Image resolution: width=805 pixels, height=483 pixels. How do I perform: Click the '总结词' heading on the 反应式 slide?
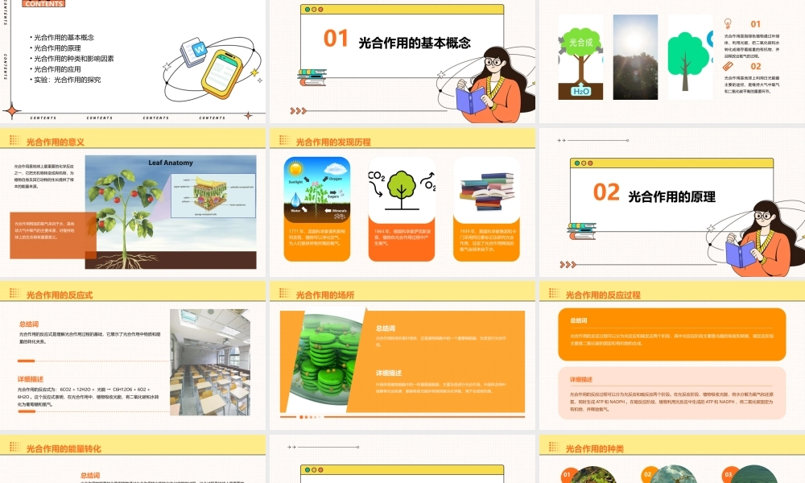[29, 324]
